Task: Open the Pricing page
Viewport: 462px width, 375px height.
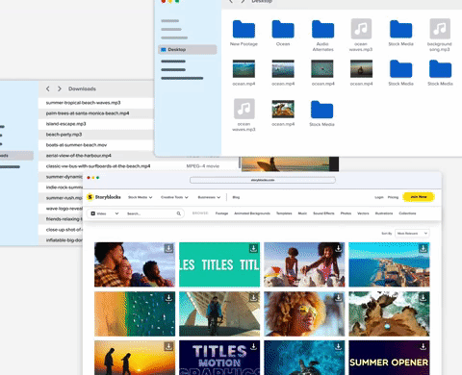Action: 393,197
